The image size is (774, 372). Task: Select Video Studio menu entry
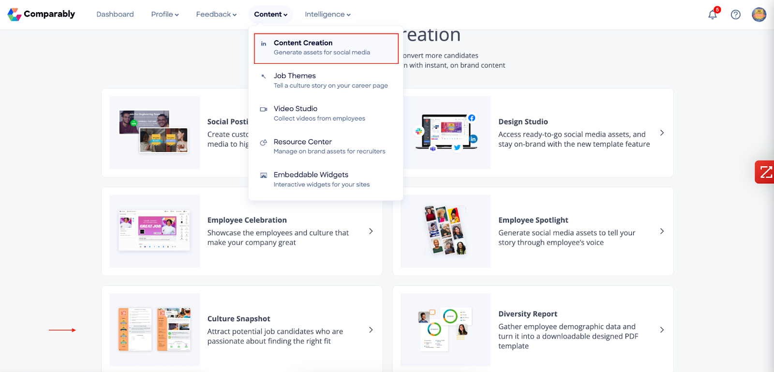pos(326,114)
